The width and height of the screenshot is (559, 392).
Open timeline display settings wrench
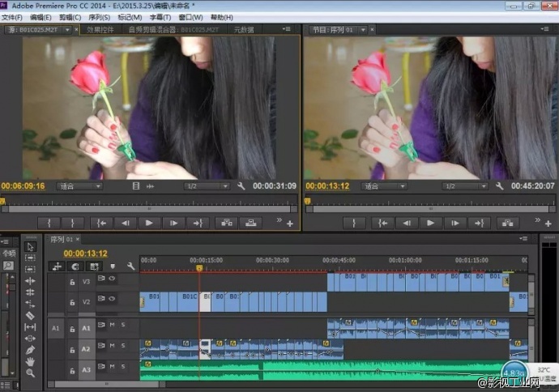click(130, 266)
